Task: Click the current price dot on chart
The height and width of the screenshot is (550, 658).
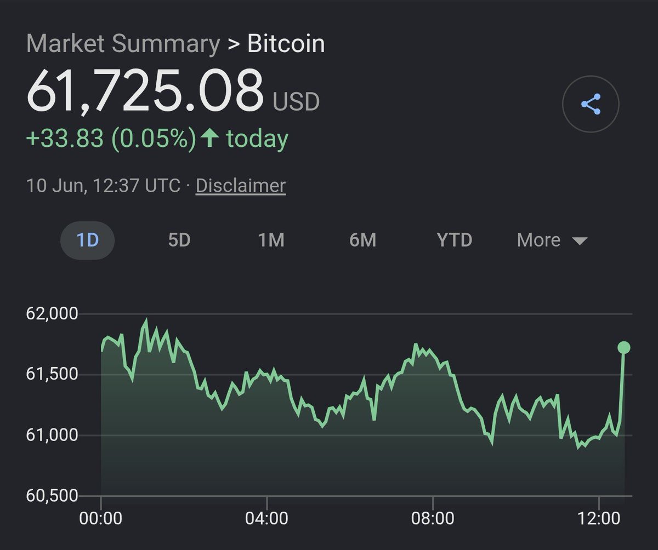Action: pyautogui.click(x=624, y=347)
